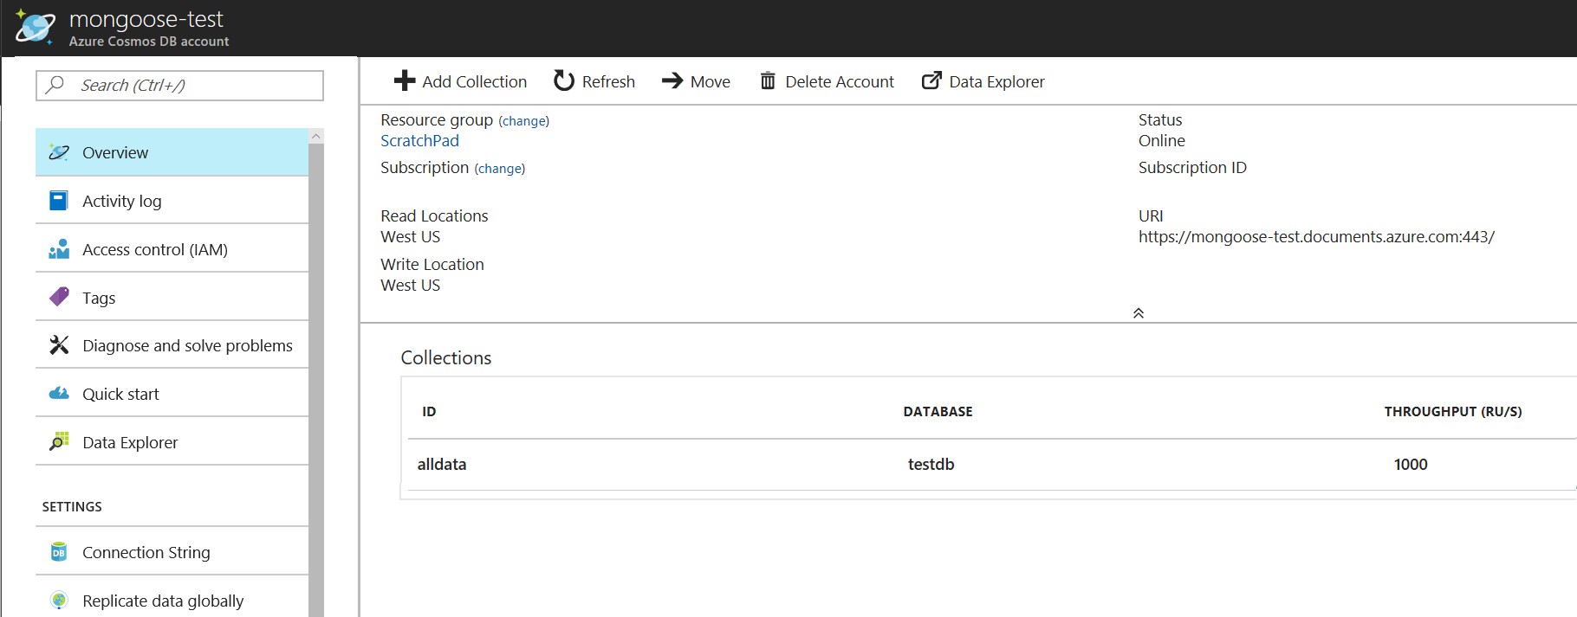The width and height of the screenshot is (1577, 617).
Task: Select the Overview menu item
Action: pos(115,153)
